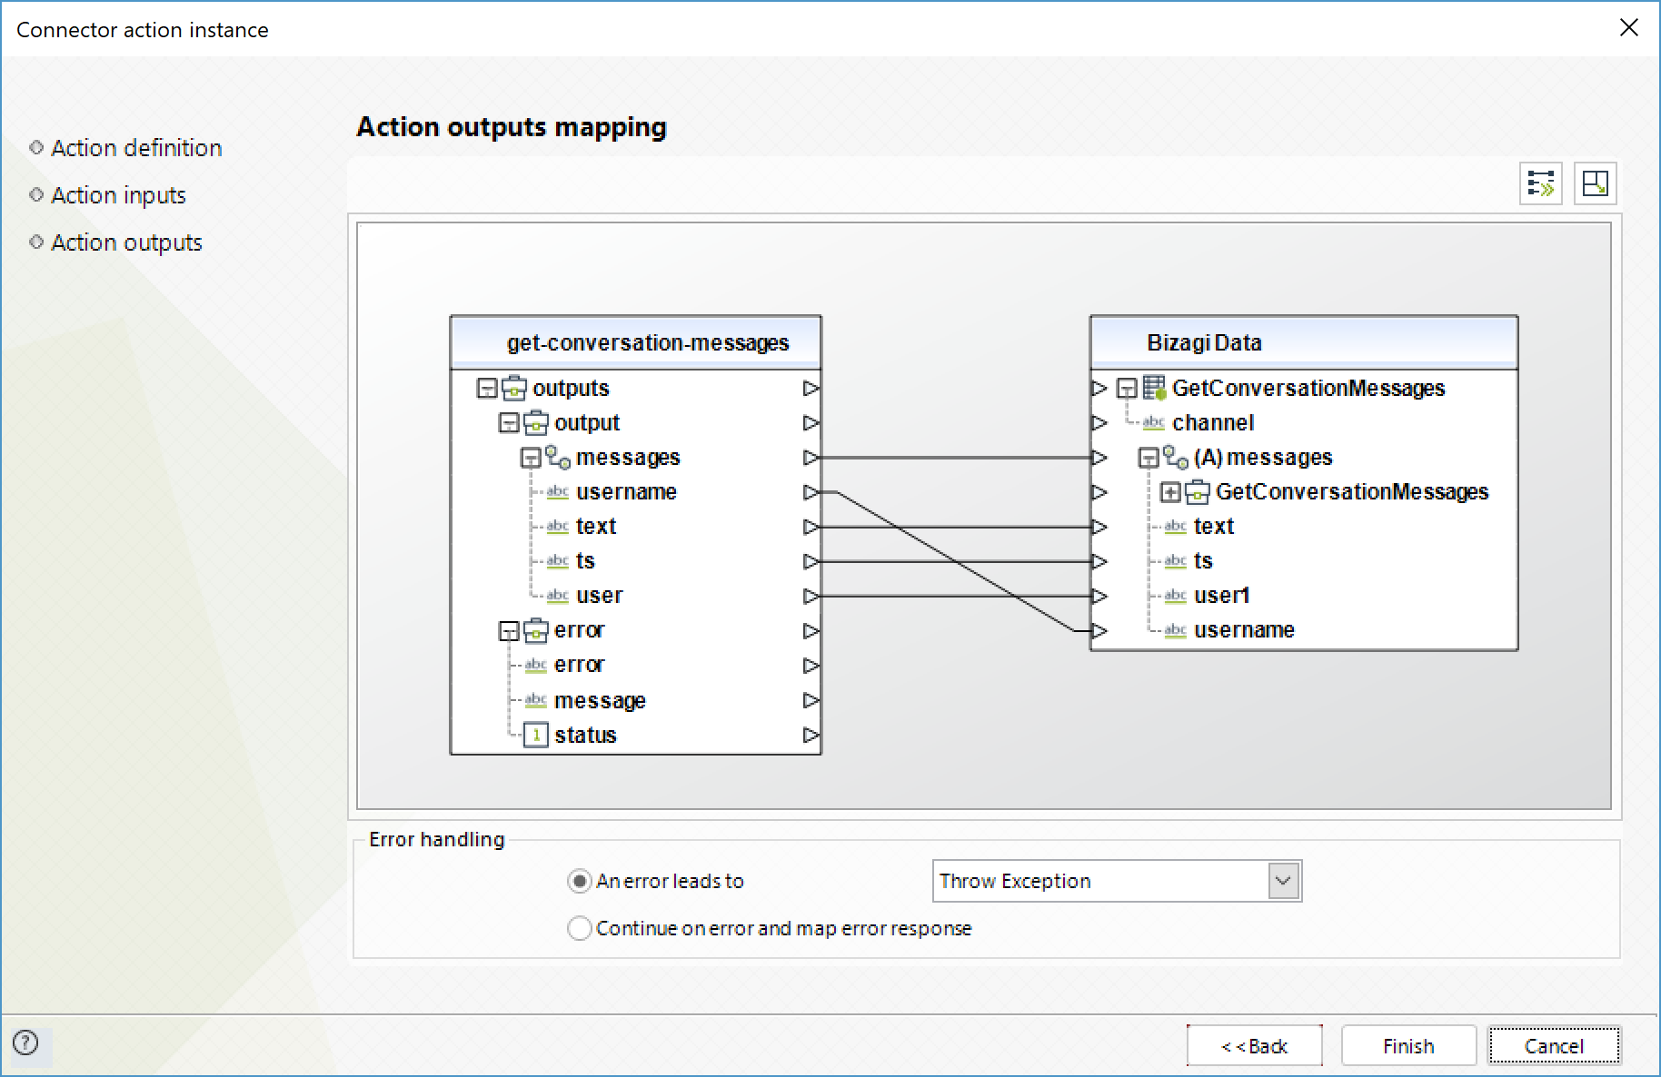The height and width of the screenshot is (1077, 1661).
Task: Select the 'user1' attribute
Action: (1221, 596)
